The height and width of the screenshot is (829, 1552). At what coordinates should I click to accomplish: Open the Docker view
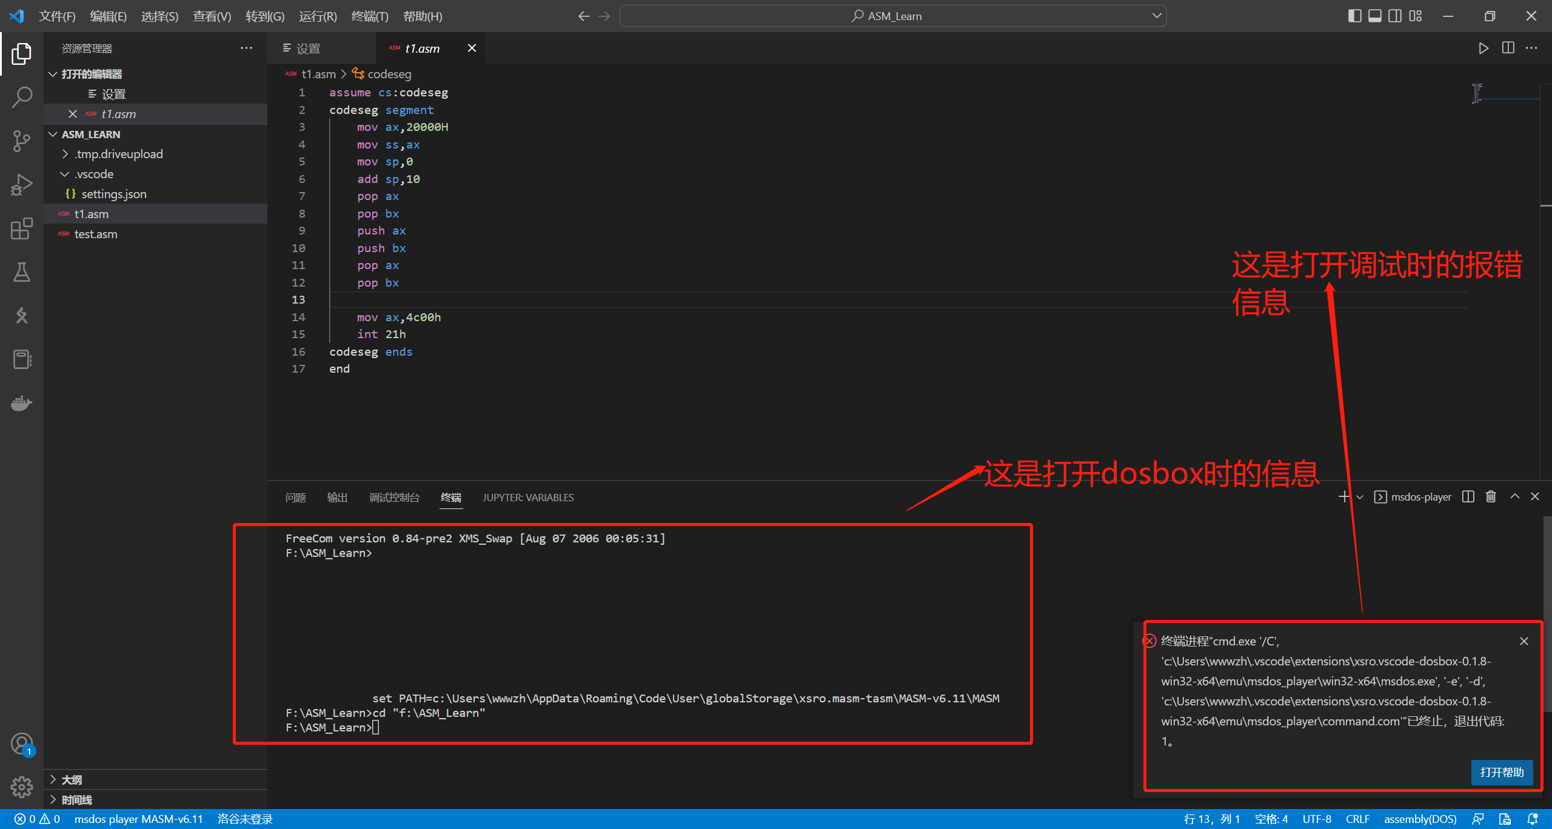pos(22,404)
